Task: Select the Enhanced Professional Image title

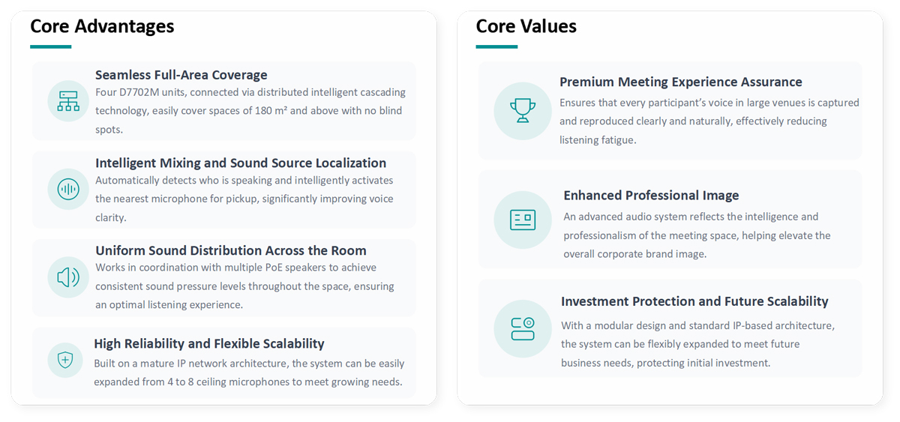Action: coord(651,195)
